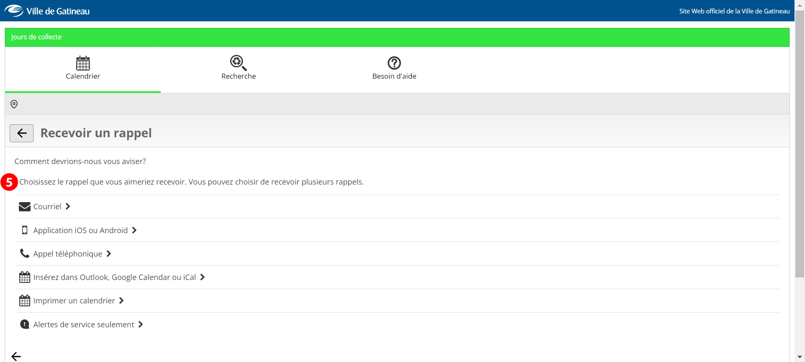Click the telephone handset icon
805x362 pixels.
pyautogui.click(x=25, y=254)
